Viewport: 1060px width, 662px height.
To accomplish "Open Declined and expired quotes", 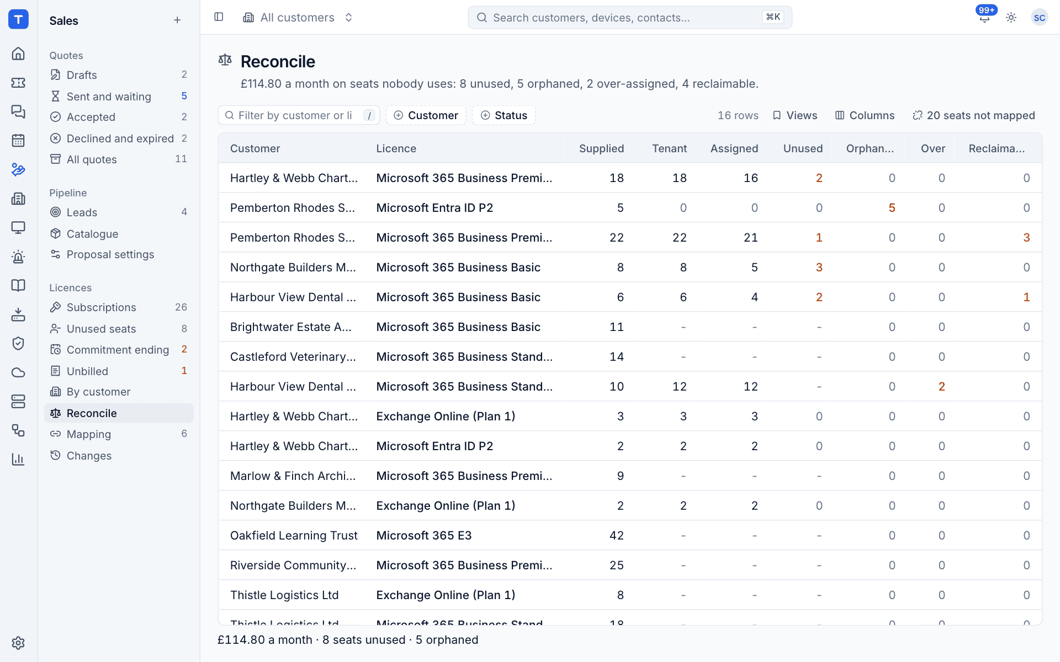I will [119, 138].
